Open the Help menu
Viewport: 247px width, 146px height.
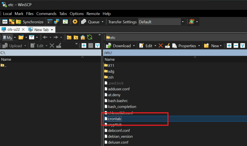107,14
